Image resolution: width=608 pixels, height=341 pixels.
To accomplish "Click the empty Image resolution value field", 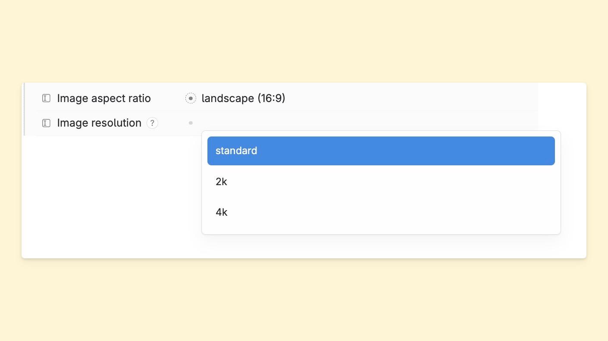I will [302, 123].
